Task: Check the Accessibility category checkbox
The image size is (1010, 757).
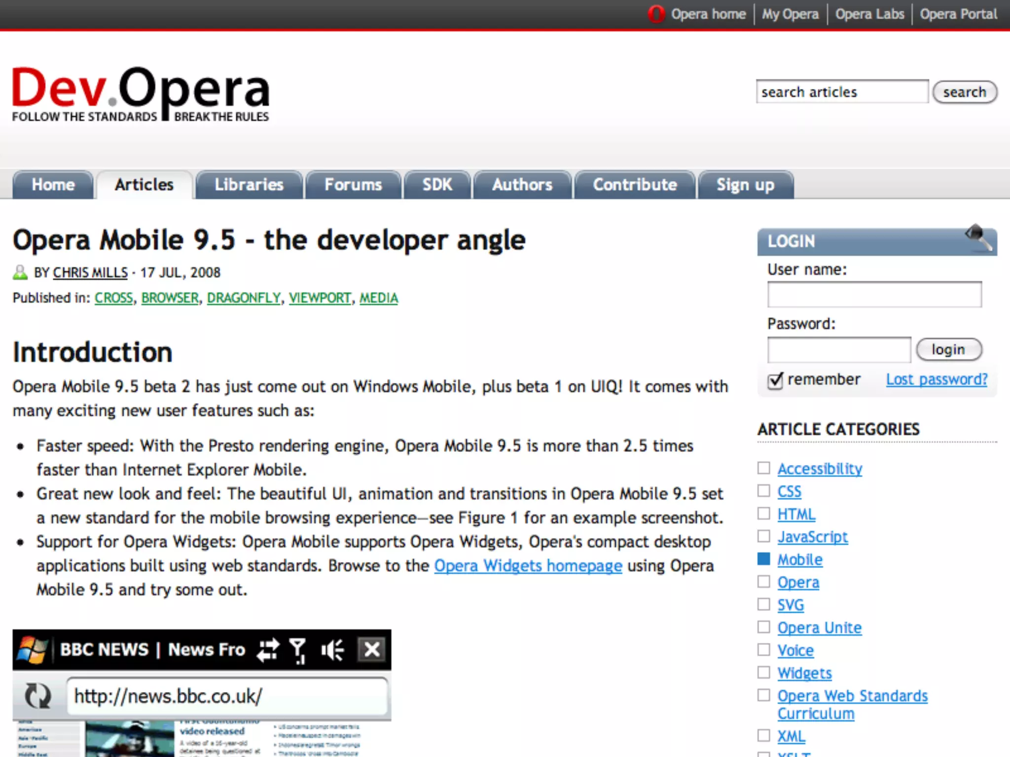Action: coord(763,468)
